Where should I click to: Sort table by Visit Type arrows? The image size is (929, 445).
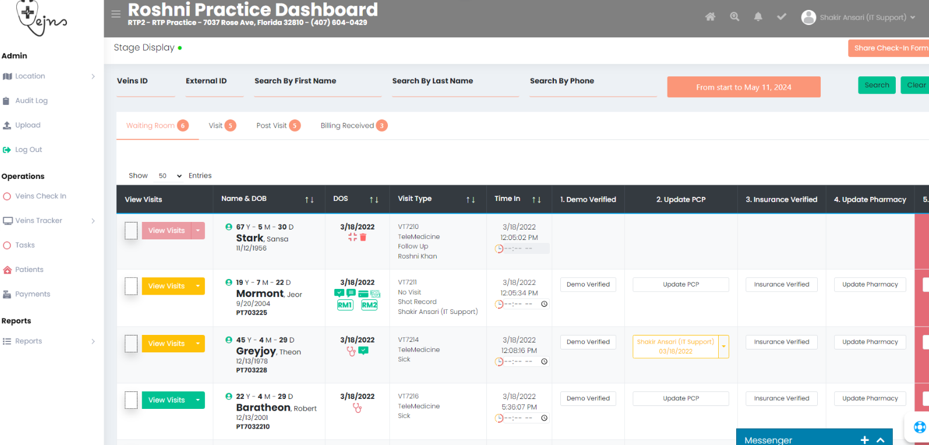click(471, 200)
